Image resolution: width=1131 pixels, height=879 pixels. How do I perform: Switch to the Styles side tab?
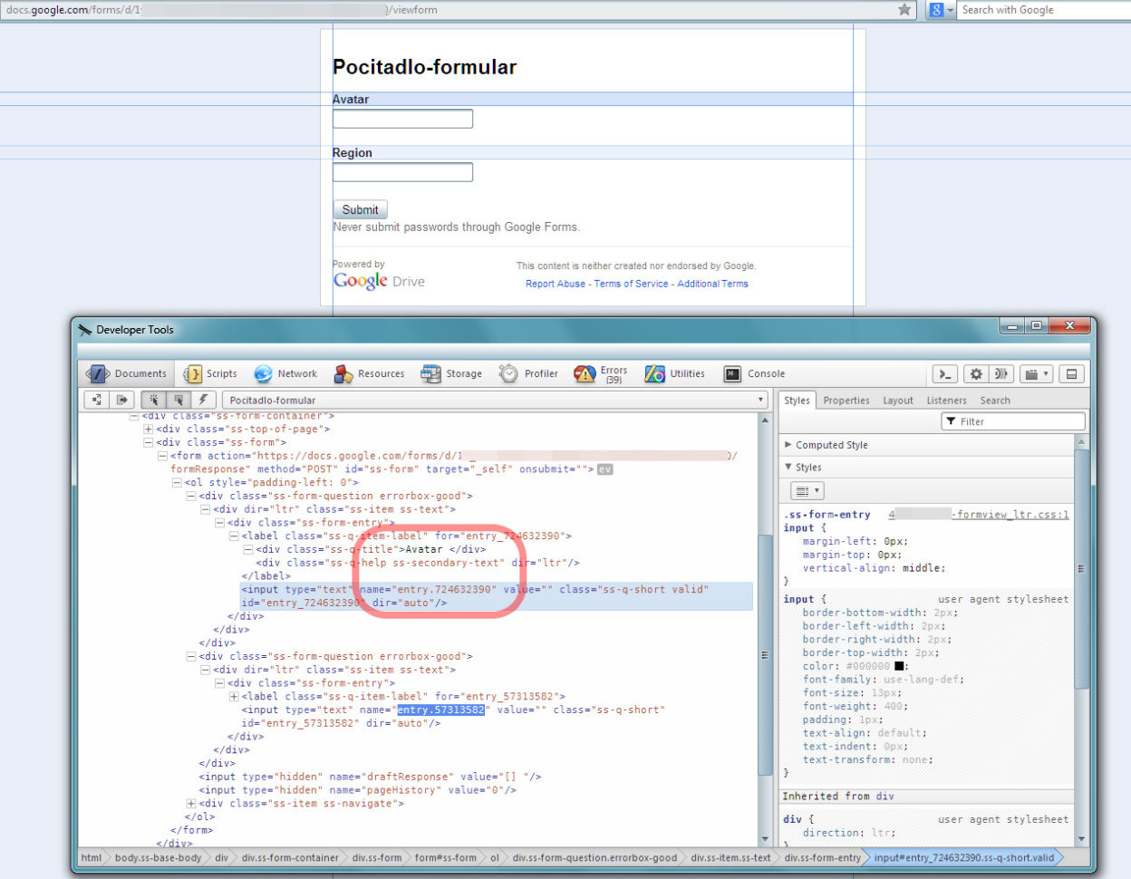point(797,400)
